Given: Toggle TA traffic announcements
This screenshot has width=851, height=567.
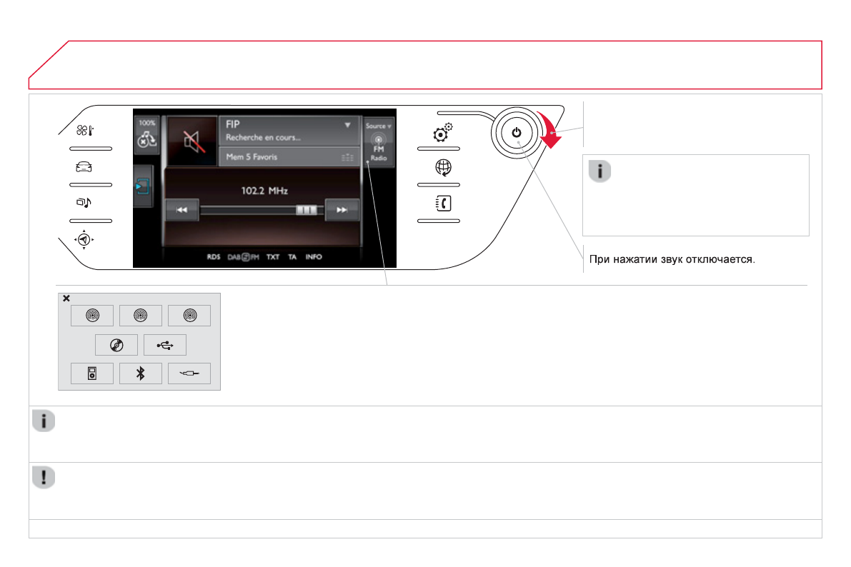Looking at the screenshot, I should click(x=292, y=257).
